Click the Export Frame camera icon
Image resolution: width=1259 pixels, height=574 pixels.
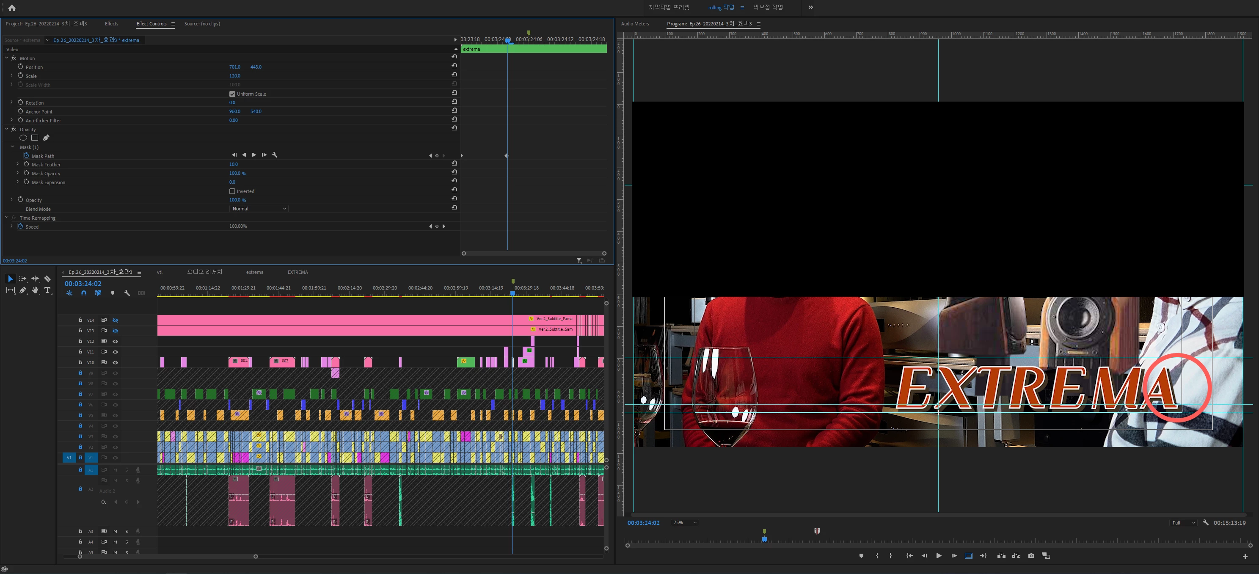point(1031,555)
